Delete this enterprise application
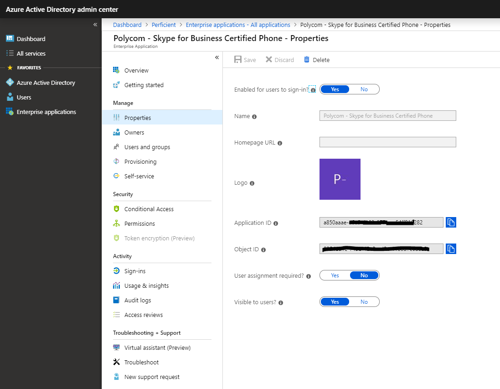Screen dimensions: 500x389 click(317, 60)
